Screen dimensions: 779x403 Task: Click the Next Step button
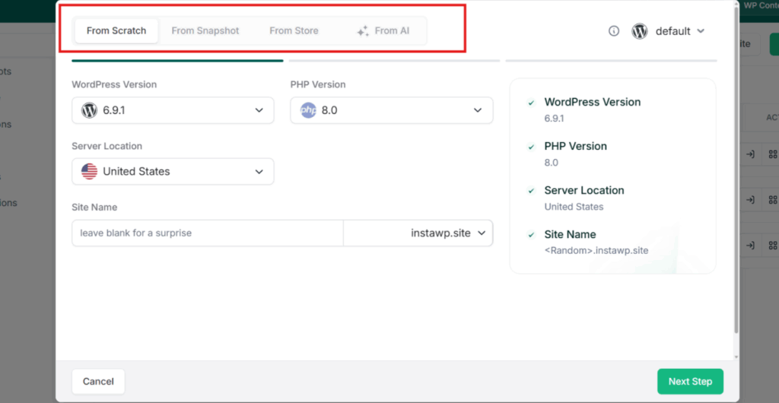point(690,381)
